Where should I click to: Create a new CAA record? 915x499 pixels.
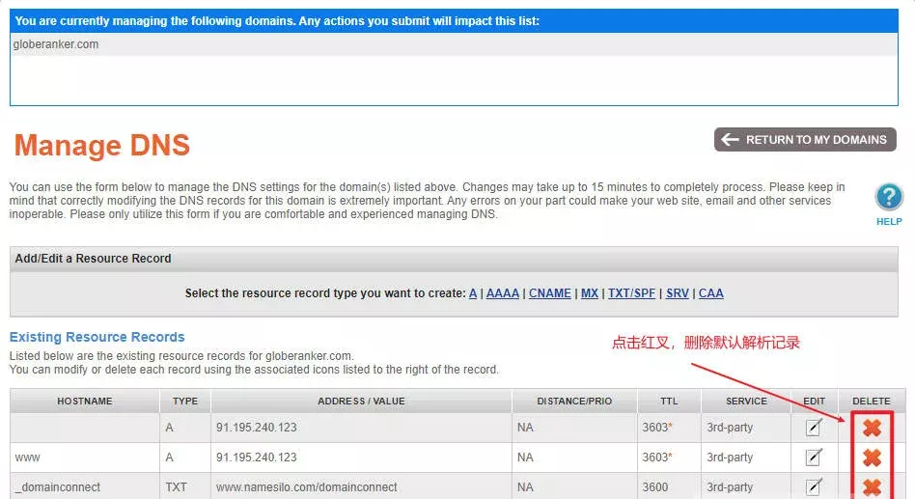coord(710,293)
